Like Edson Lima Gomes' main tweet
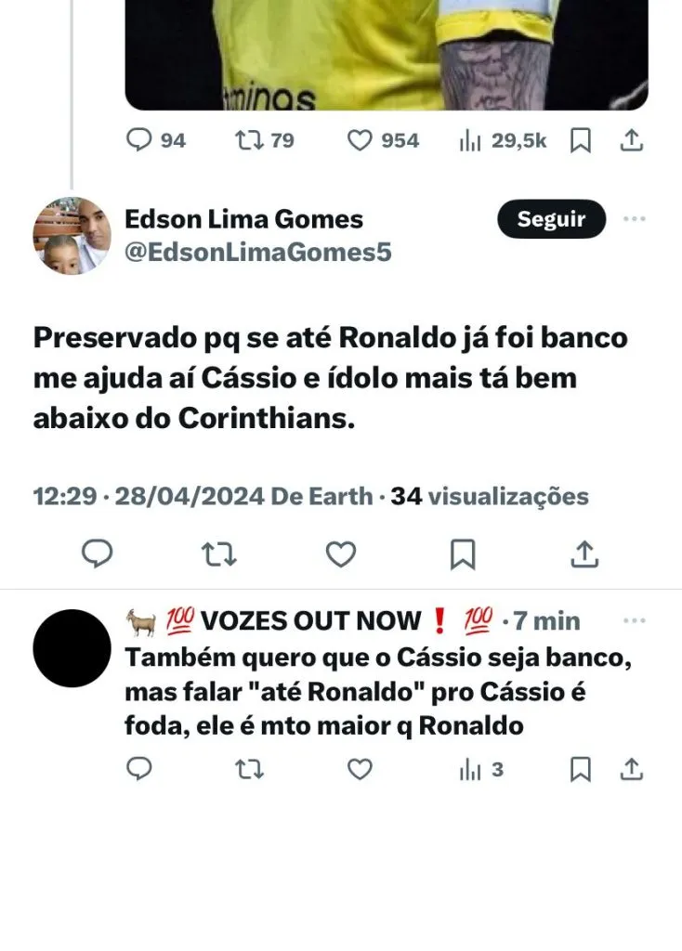 click(x=341, y=554)
